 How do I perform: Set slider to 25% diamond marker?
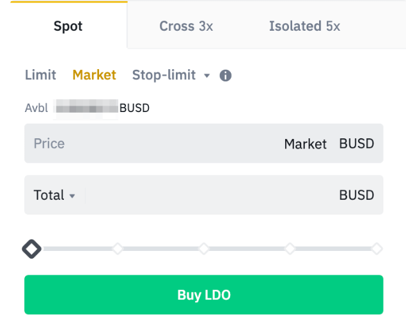(x=118, y=249)
